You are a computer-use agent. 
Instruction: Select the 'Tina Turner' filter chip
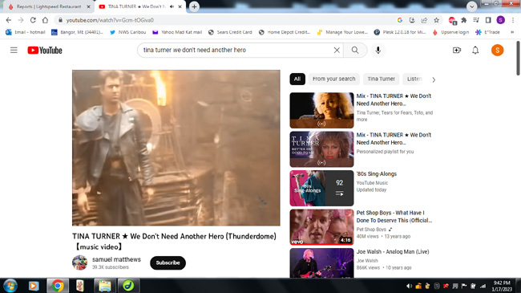(x=381, y=79)
